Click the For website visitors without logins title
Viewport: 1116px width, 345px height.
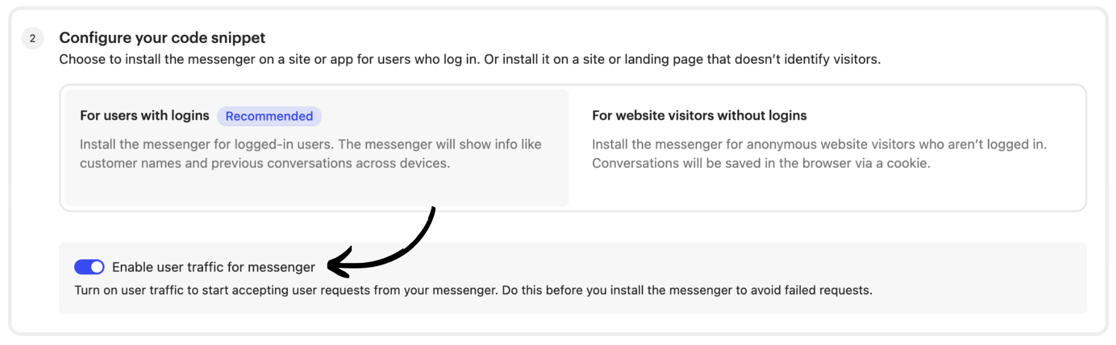coord(699,115)
